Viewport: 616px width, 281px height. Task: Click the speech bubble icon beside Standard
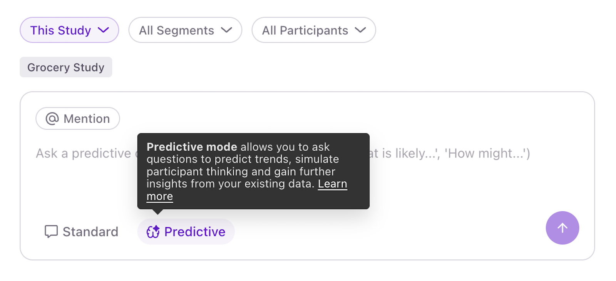(x=51, y=232)
